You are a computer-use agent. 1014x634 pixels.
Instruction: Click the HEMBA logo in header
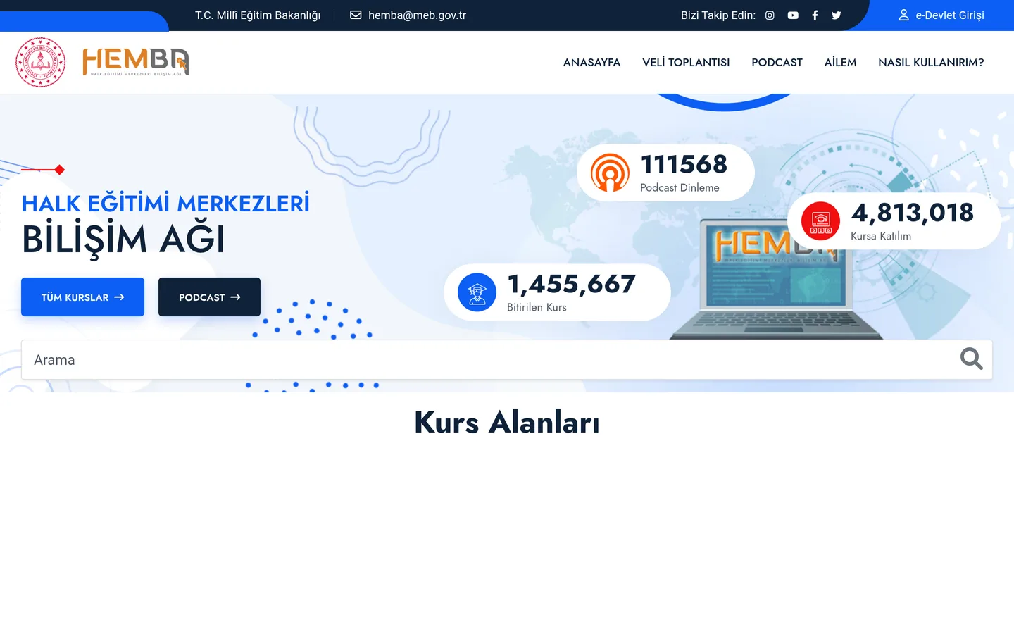136,62
